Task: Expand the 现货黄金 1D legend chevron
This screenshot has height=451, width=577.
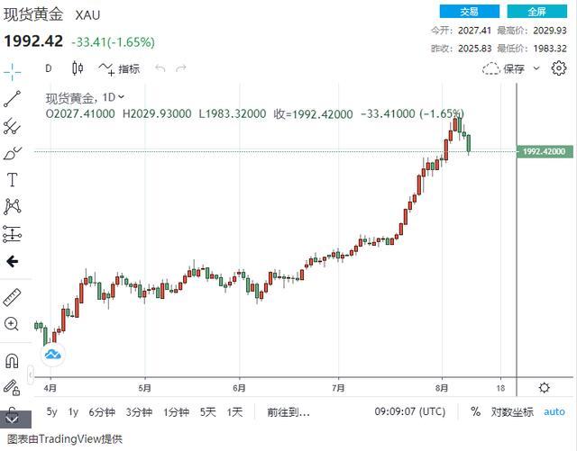Action: point(122,96)
